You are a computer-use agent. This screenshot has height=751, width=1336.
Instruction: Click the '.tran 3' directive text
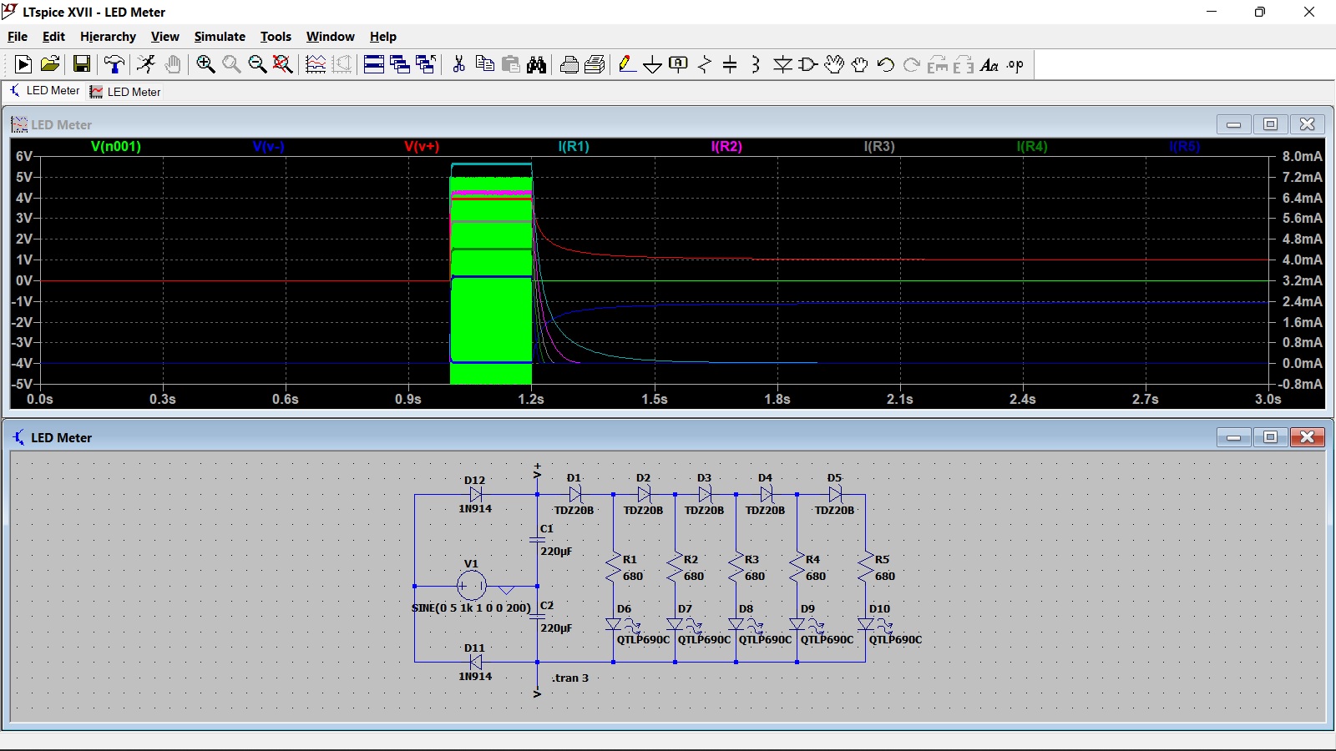click(x=570, y=678)
